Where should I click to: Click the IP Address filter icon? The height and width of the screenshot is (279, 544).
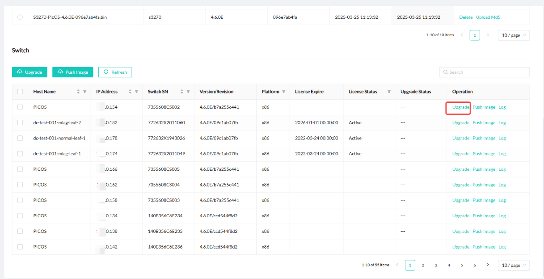tap(137, 92)
